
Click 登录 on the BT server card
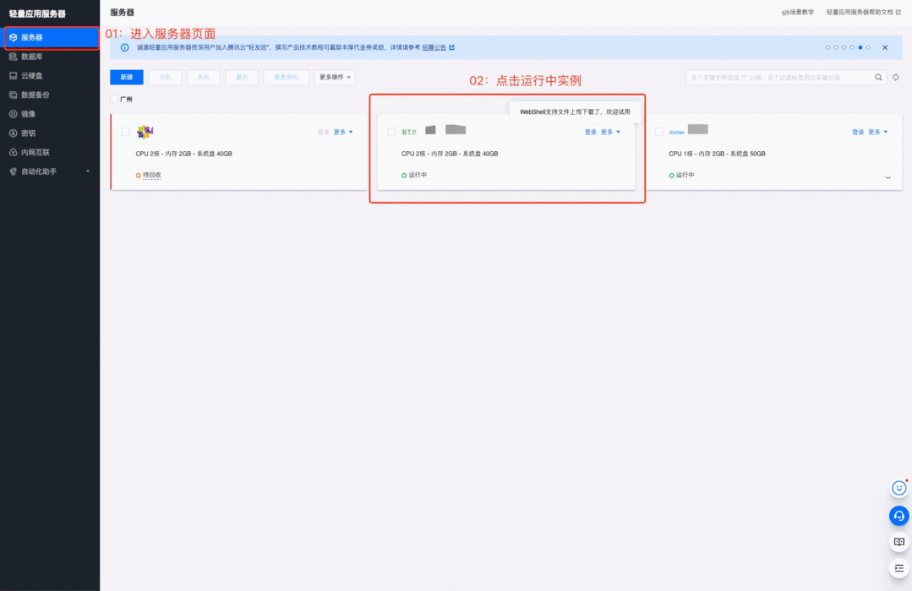tap(590, 132)
